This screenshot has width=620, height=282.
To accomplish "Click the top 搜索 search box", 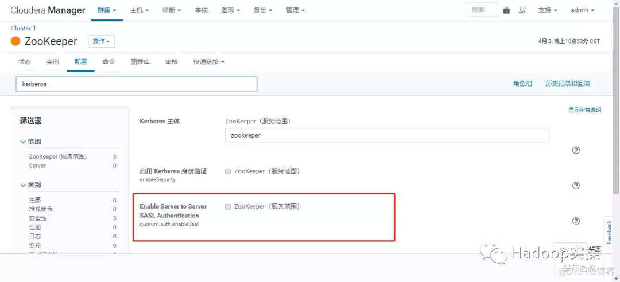I will [x=482, y=10].
